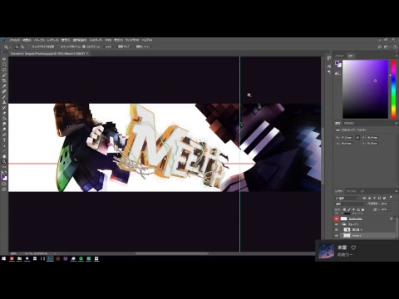Select the Zoom tool in toolbar

tap(4, 162)
